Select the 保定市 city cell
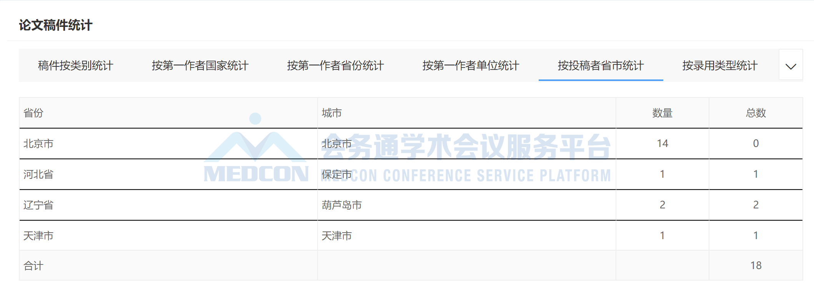This screenshot has height=294, width=814. tap(467, 174)
